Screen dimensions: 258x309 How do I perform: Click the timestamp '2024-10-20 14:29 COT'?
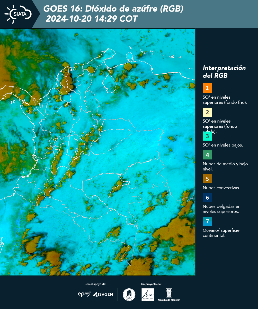click(92, 19)
